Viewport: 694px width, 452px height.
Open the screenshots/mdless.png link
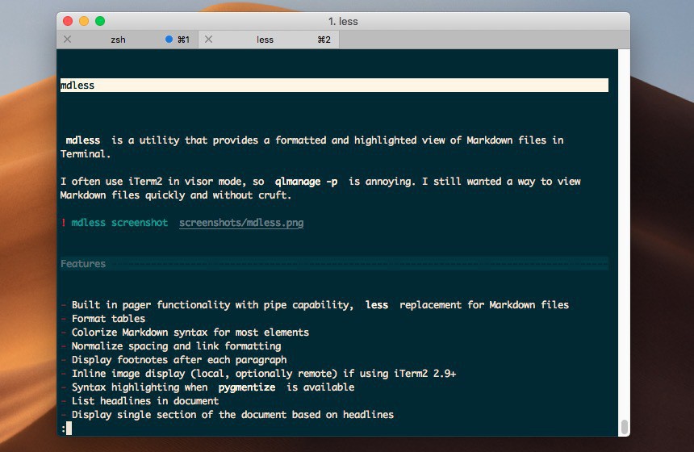click(x=241, y=223)
